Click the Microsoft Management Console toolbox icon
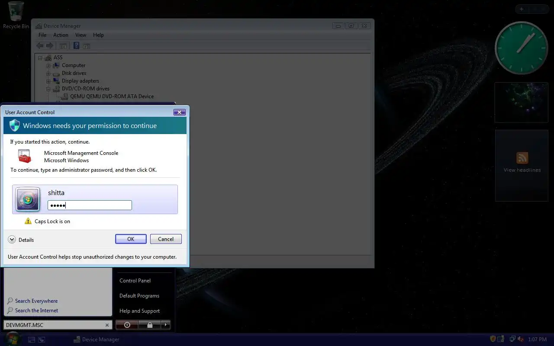 [25, 156]
